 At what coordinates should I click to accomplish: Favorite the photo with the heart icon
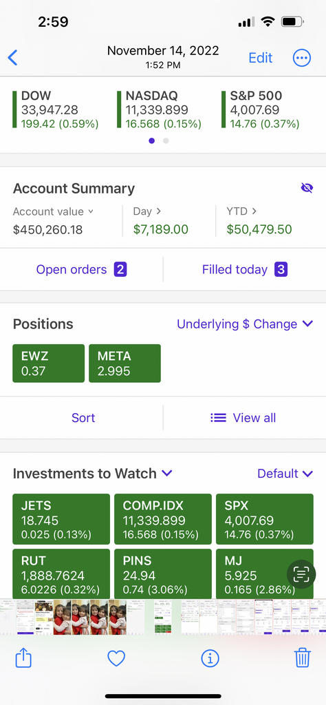tap(116, 659)
